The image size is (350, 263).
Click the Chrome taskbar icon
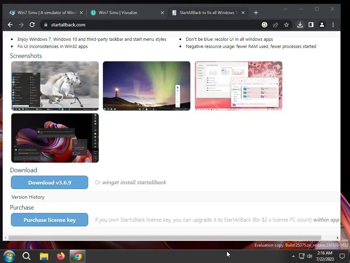78,256
